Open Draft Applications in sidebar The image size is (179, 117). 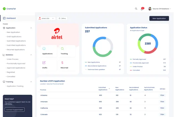click(14, 37)
